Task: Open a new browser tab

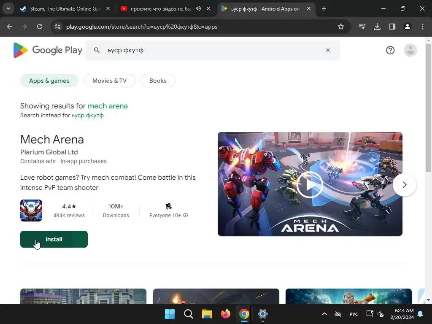Action: pyautogui.click(x=324, y=9)
